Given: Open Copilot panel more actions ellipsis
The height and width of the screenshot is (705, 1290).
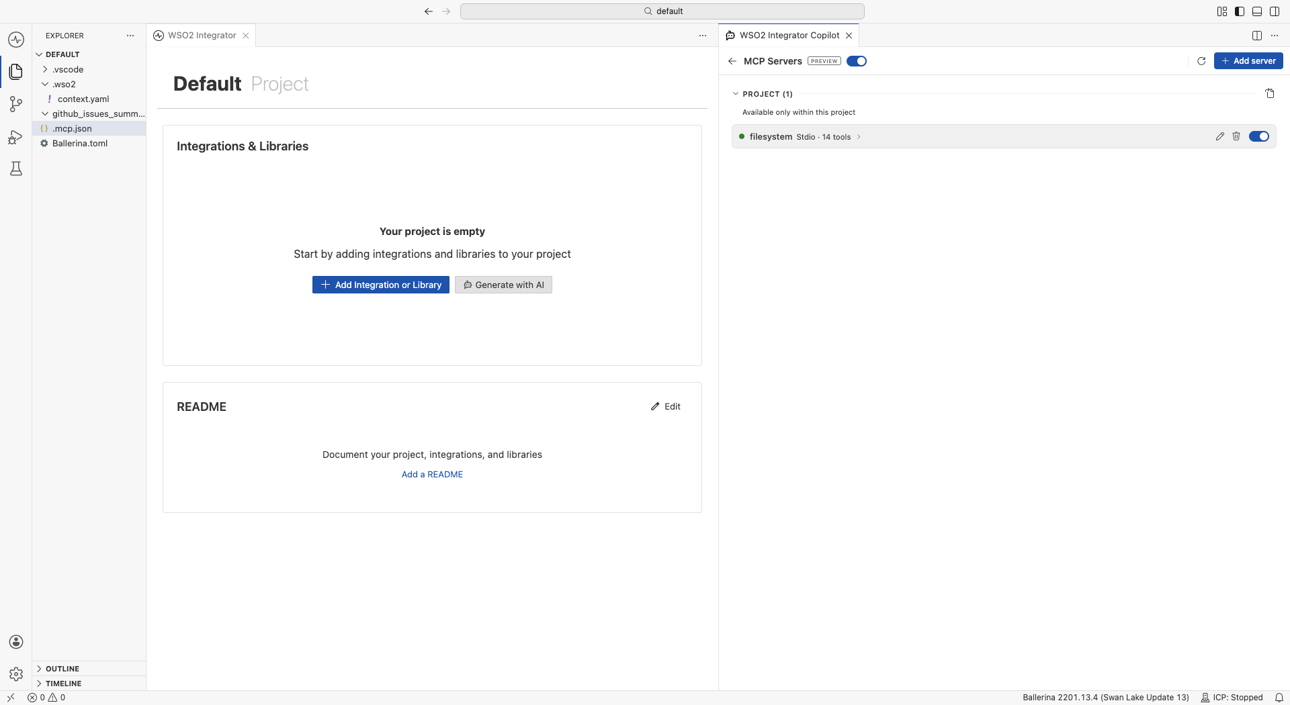Looking at the screenshot, I should click(x=1275, y=36).
